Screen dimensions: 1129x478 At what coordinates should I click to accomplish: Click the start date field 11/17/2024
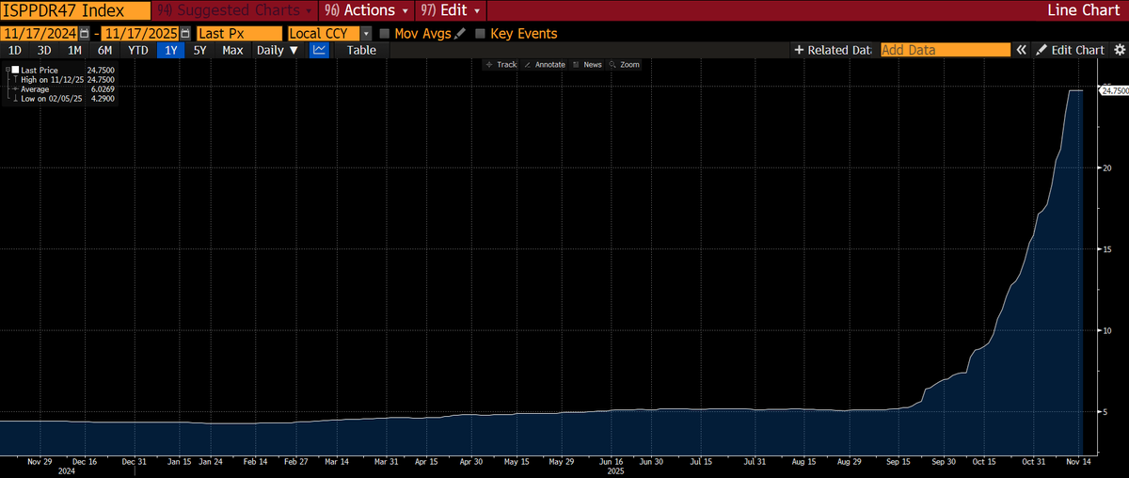[x=40, y=33]
